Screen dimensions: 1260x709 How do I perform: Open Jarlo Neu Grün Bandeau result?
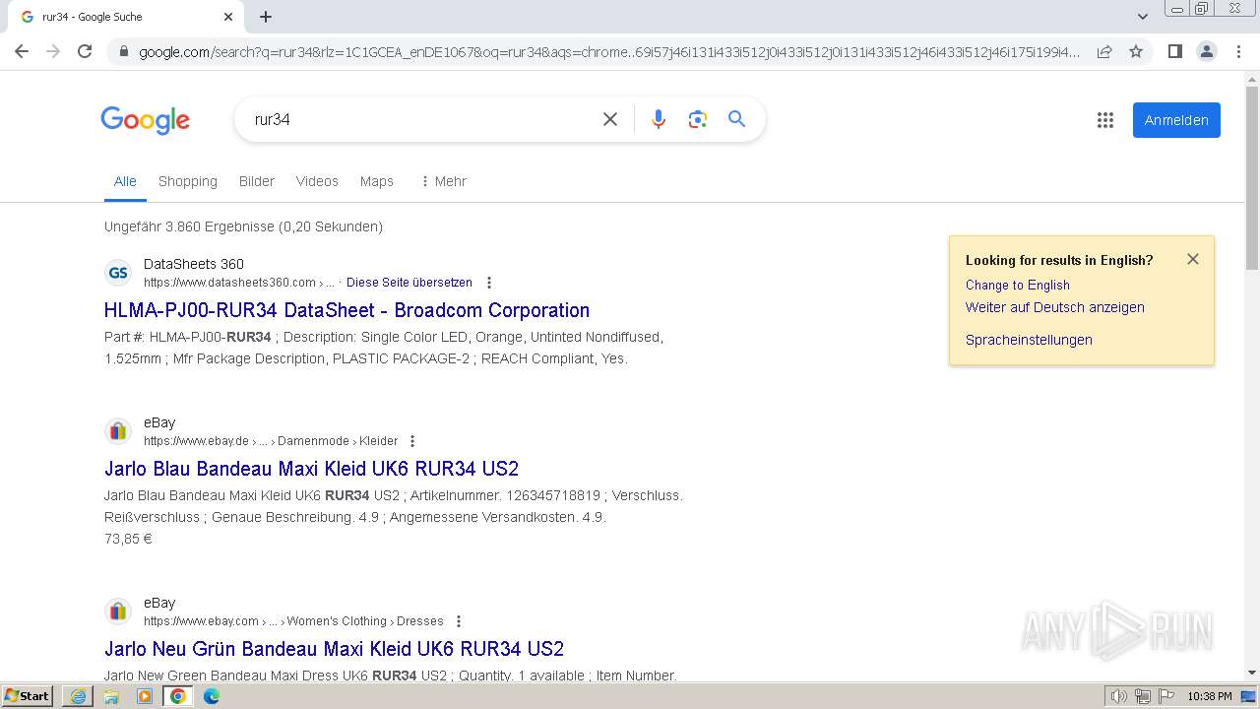pyautogui.click(x=334, y=649)
